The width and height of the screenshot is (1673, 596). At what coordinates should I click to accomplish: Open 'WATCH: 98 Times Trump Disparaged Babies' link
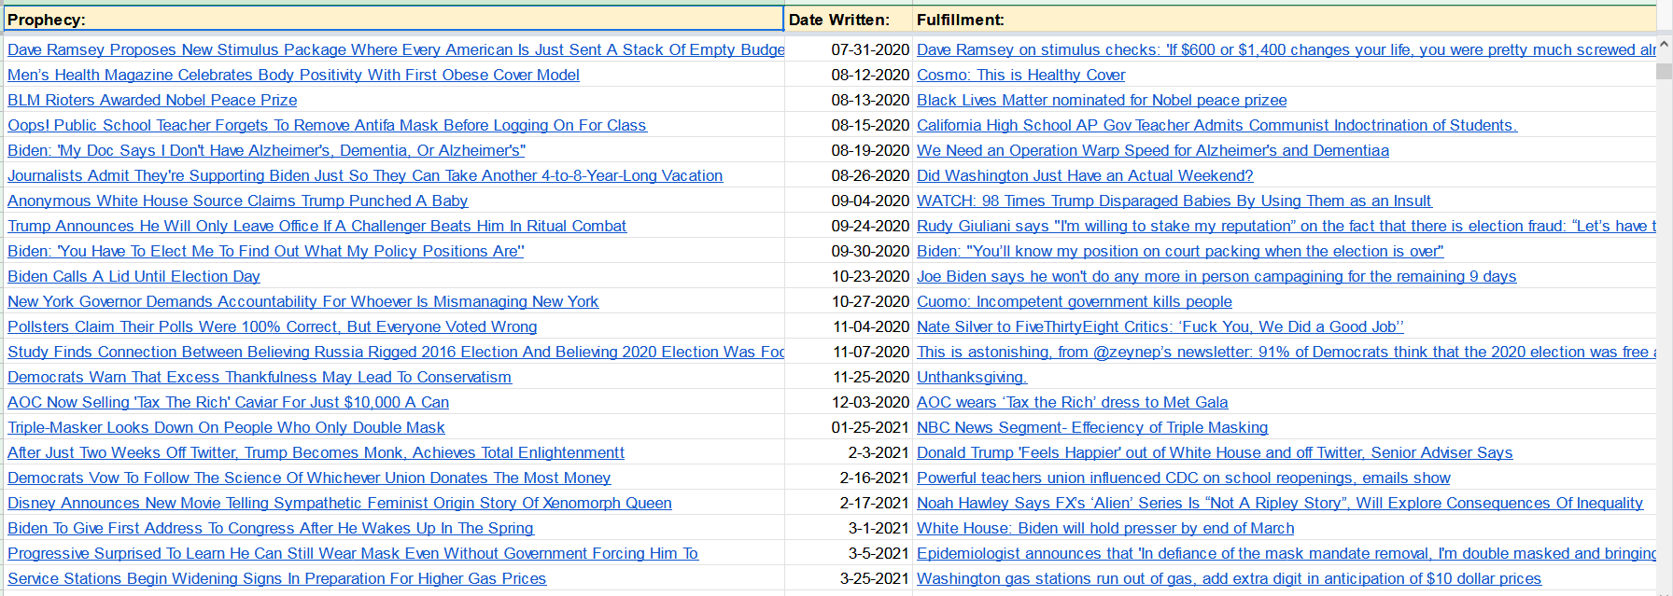pyautogui.click(x=1174, y=201)
